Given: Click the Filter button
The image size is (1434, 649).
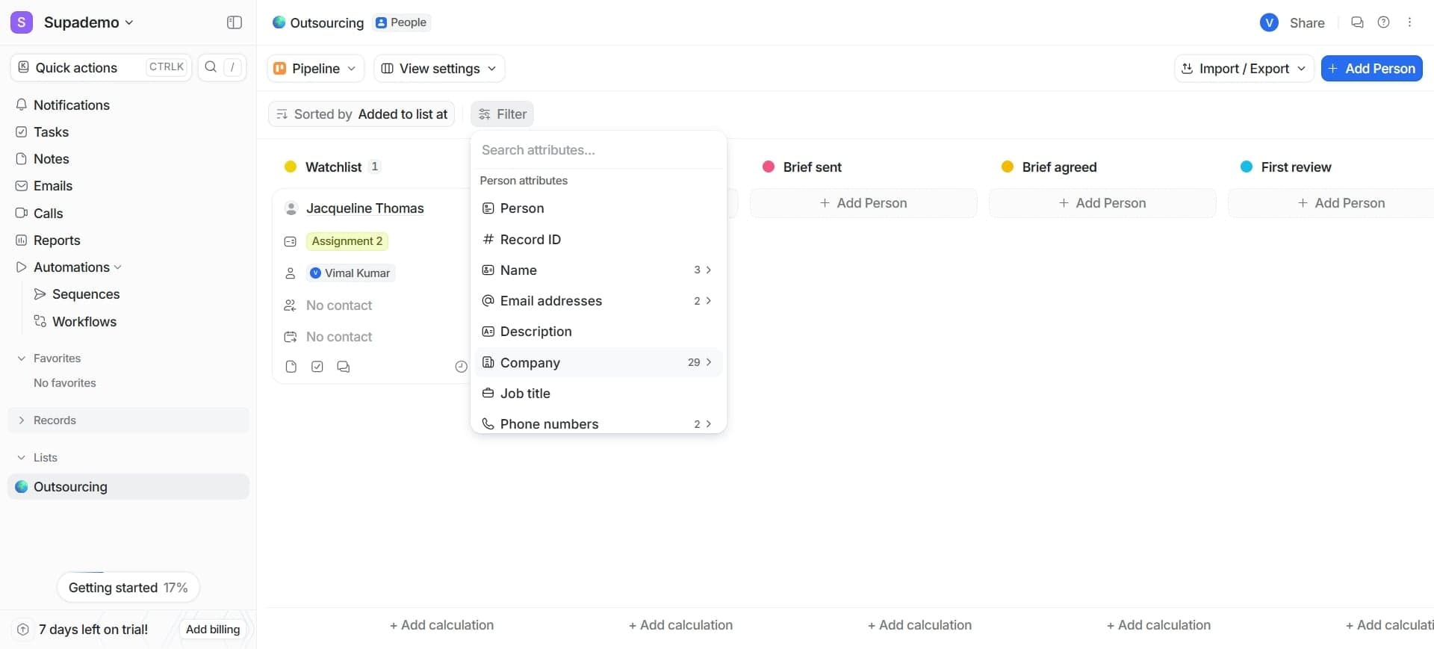Looking at the screenshot, I should point(502,114).
